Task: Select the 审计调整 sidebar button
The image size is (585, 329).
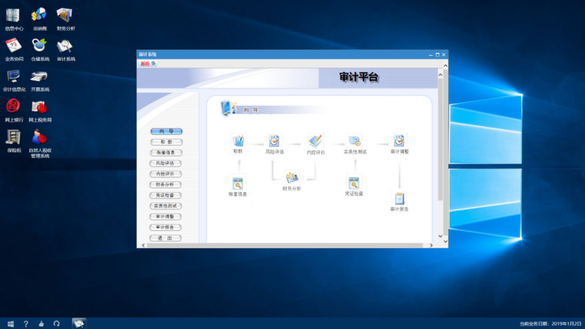Action: [165, 217]
